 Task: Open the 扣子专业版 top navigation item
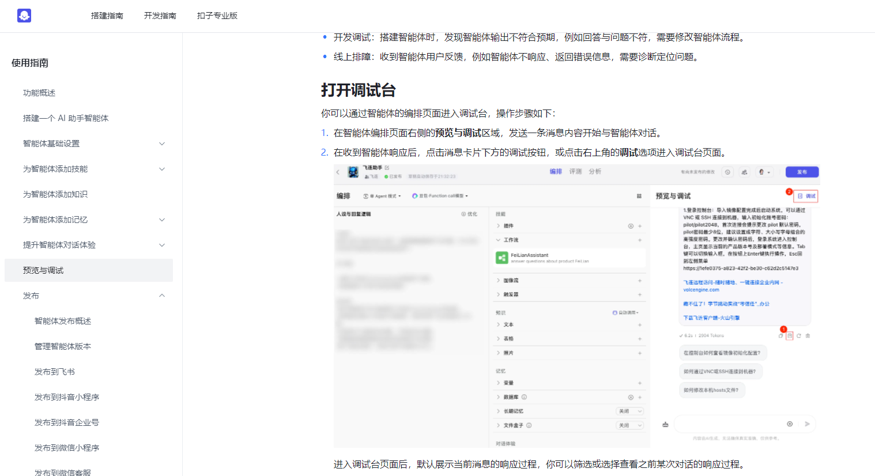pyautogui.click(x=217, y=16)
